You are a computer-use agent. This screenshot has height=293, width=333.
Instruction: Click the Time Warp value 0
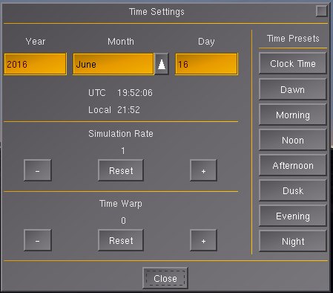[123, 221]
